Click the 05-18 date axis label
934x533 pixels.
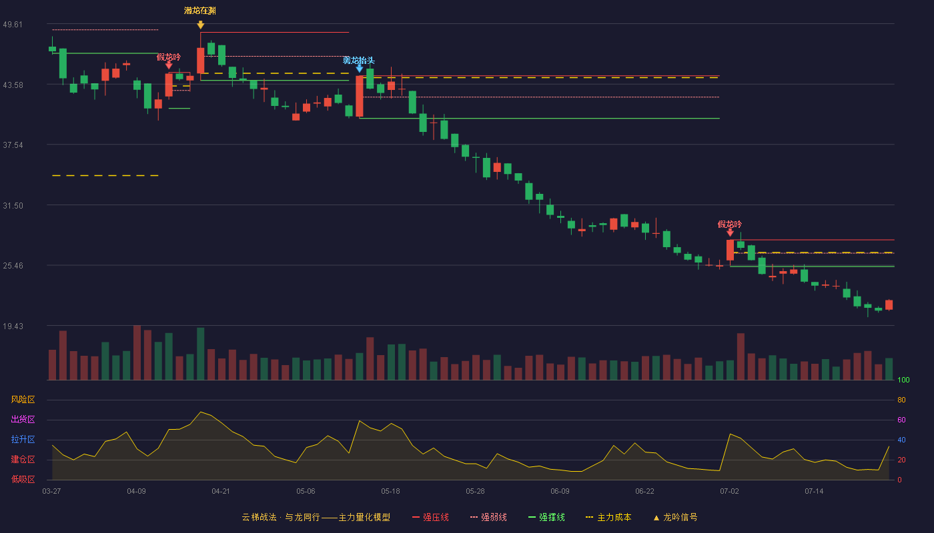tap(390, 491)
